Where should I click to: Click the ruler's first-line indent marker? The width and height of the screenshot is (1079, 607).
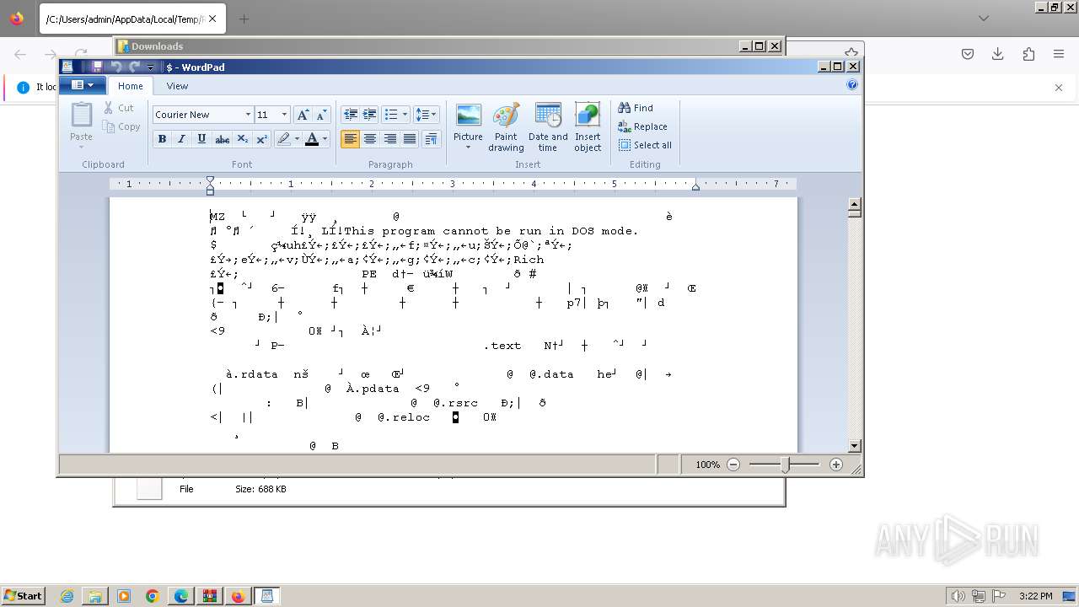210,180
